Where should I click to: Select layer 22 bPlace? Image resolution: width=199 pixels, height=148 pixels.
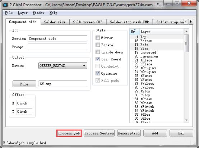pos(157,64)
